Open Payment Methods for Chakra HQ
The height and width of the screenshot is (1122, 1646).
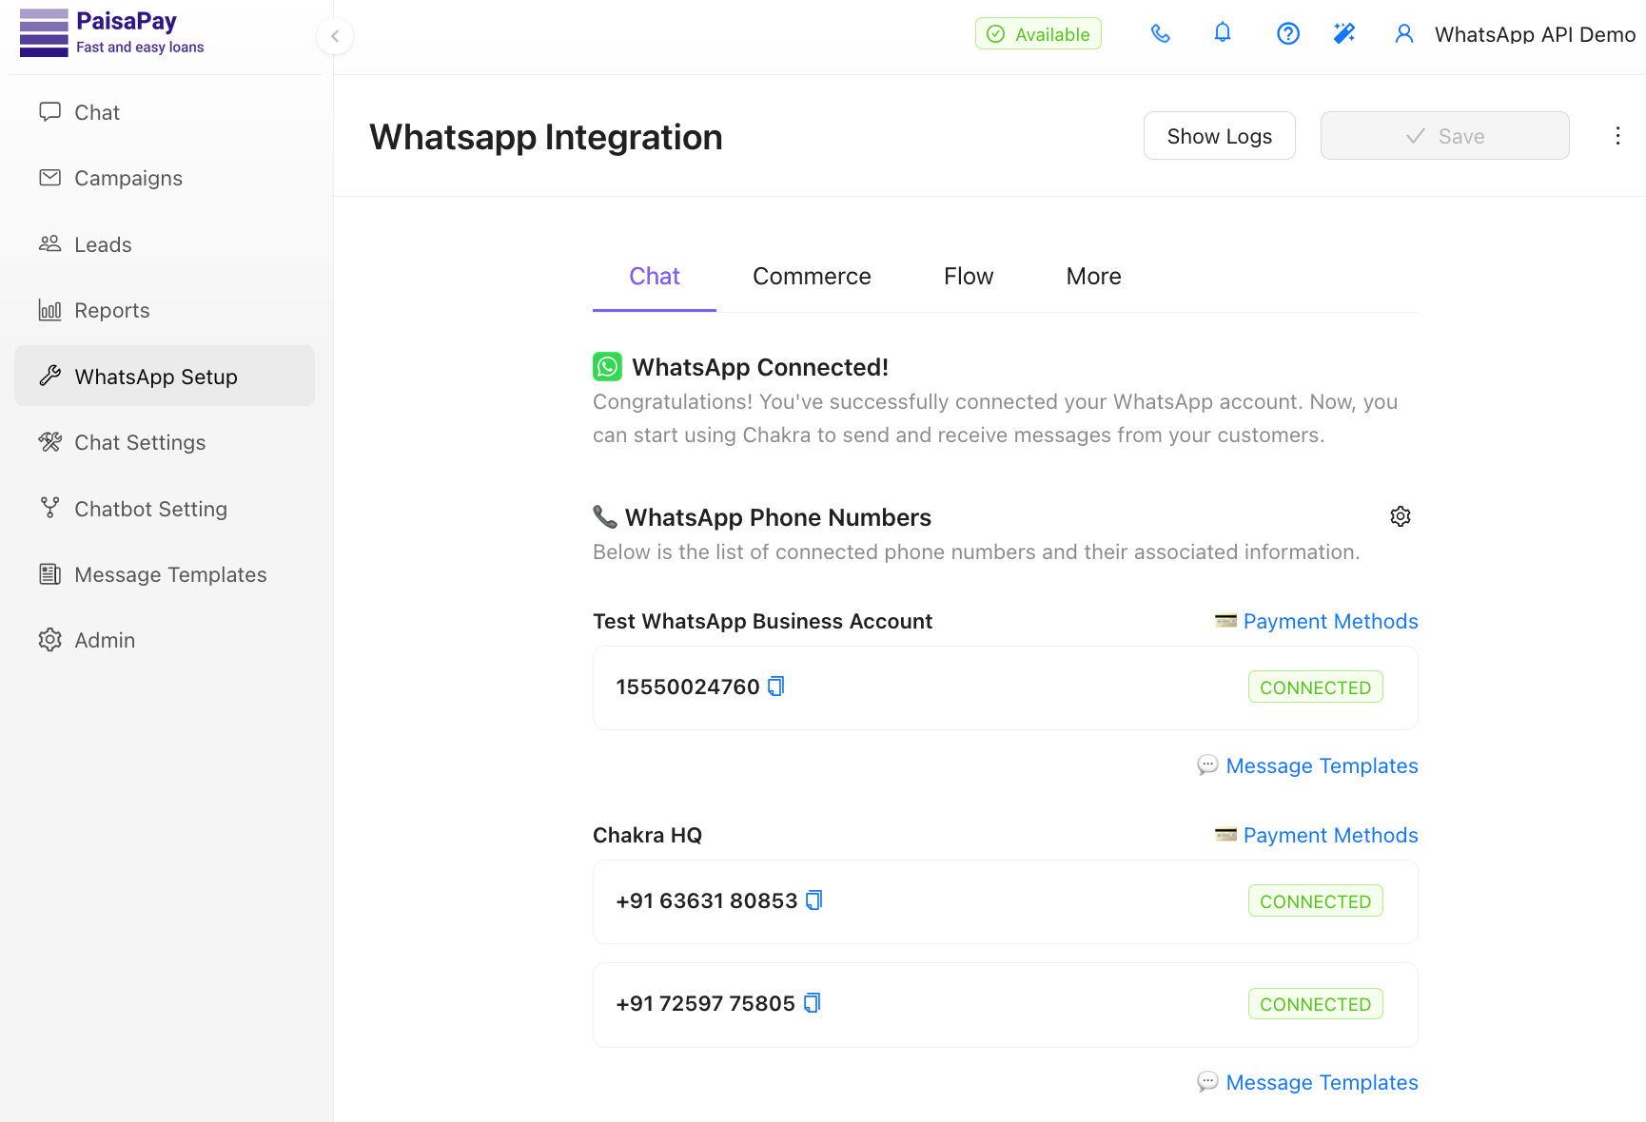1317,835
